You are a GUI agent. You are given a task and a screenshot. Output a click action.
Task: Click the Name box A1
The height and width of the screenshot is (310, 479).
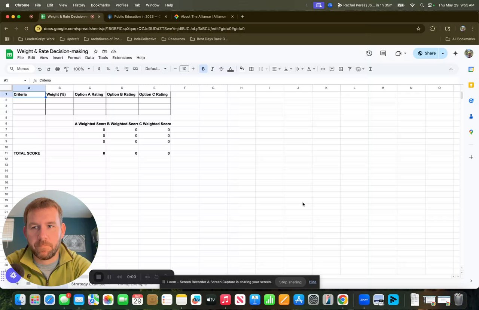[15, 80]
